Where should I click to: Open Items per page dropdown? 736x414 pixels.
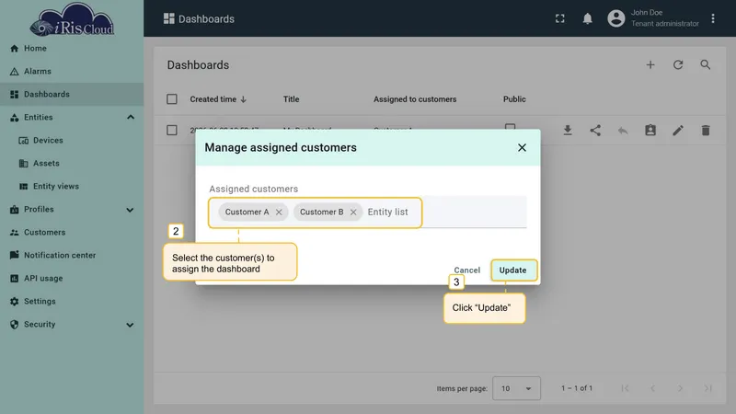[516, 388]
